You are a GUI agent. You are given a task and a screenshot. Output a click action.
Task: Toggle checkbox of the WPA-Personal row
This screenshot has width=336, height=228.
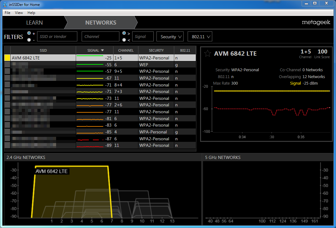pos(7,132)
